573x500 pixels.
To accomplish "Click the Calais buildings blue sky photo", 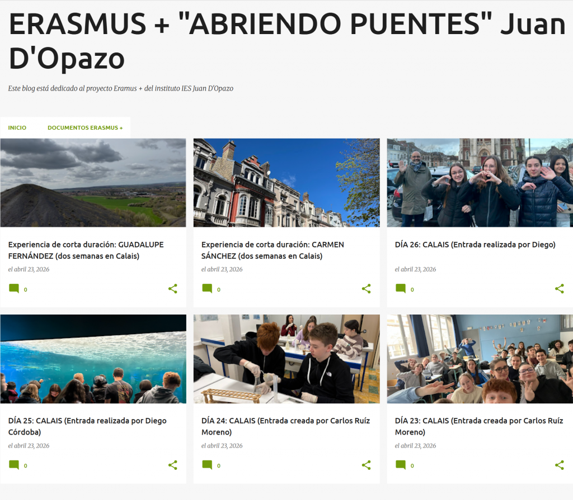I will click(x=286, y=183).
